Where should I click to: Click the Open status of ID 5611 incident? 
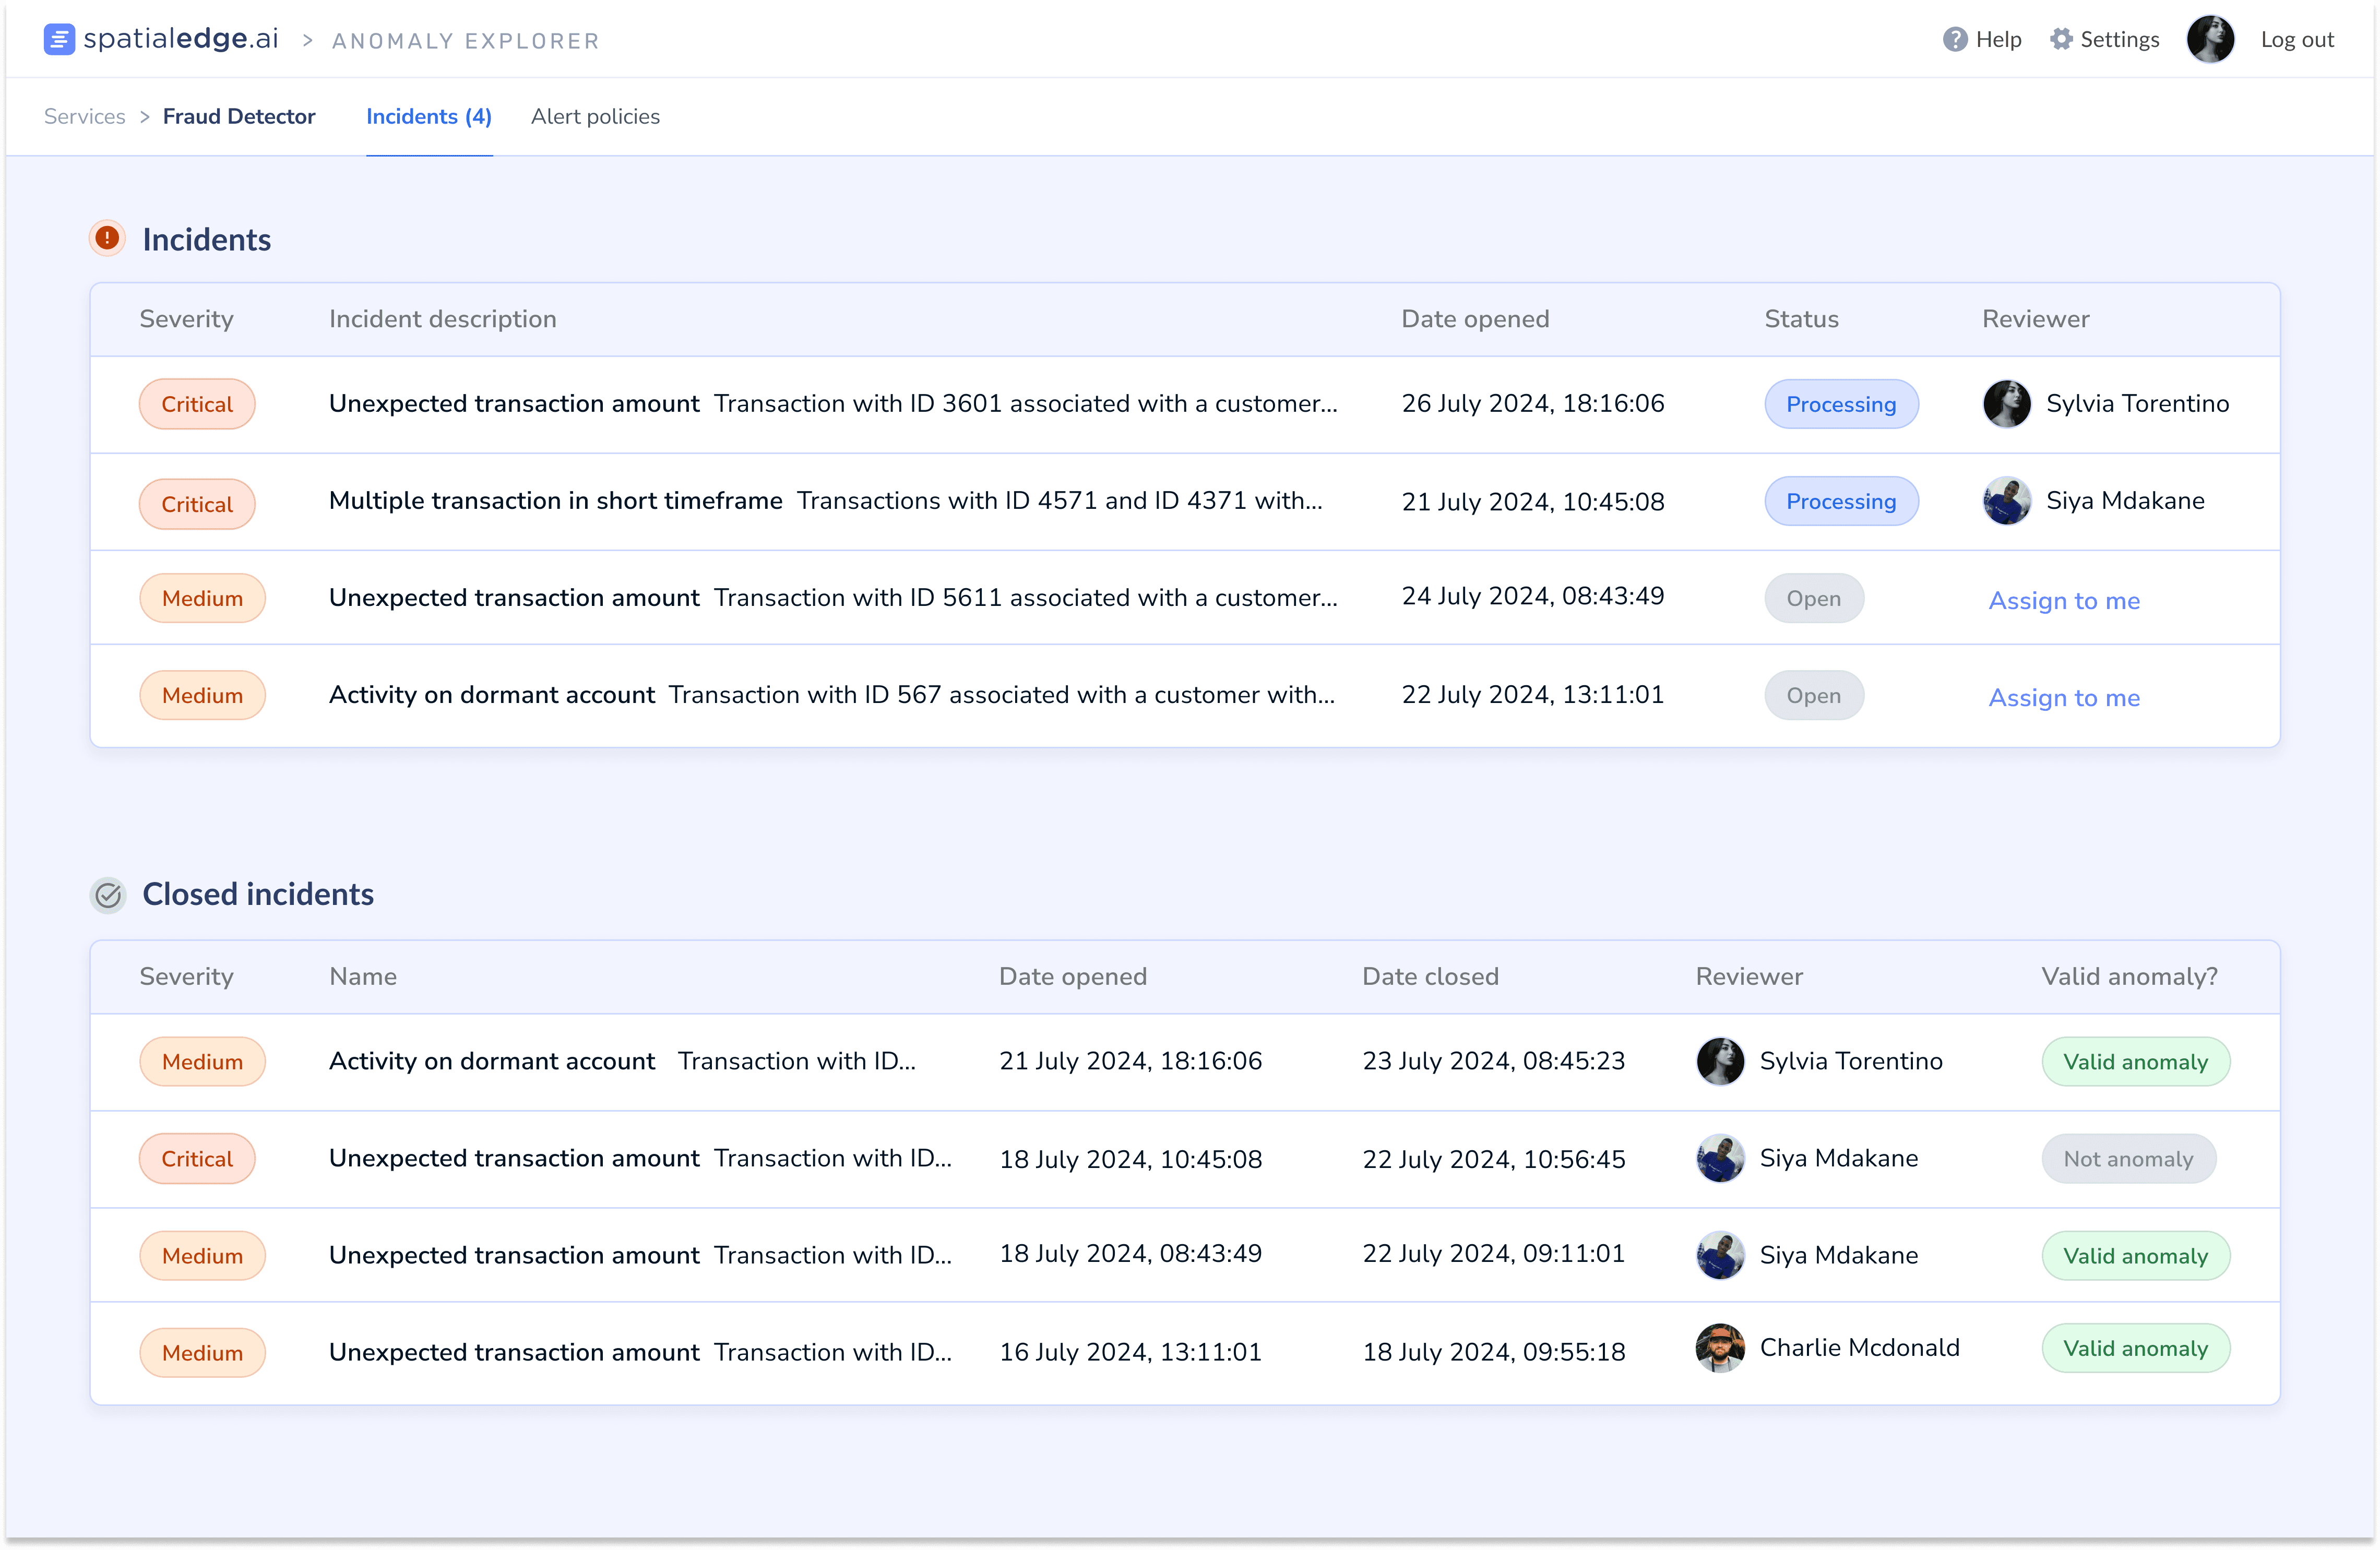(x=1813, y=598)
